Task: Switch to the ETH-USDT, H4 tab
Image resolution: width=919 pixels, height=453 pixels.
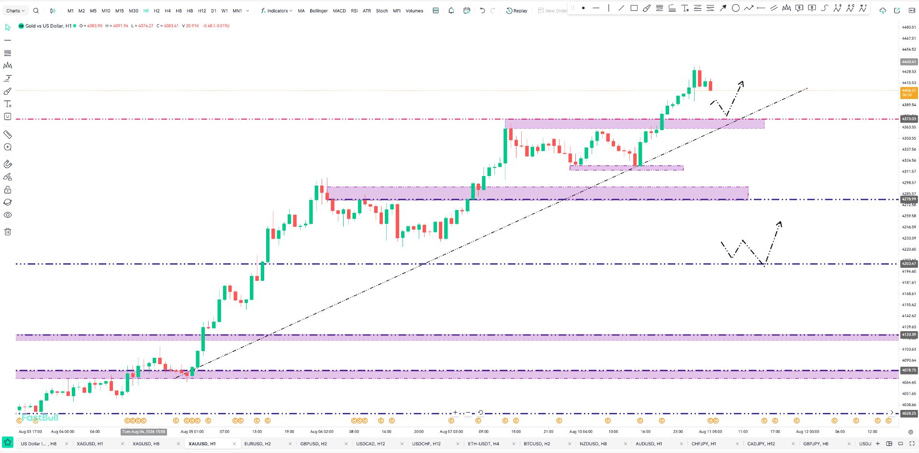Action: (x=483, y=444)
